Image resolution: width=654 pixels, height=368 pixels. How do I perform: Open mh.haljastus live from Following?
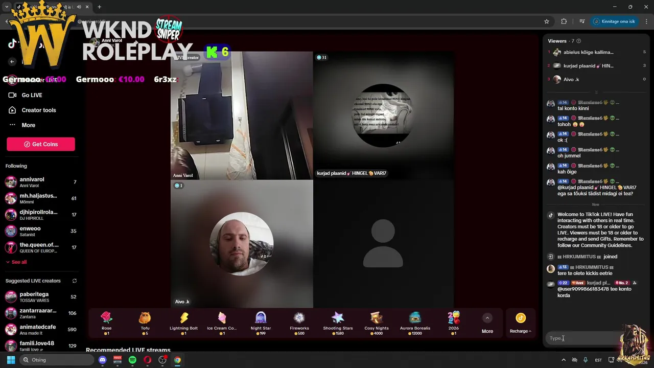point(41,198)
